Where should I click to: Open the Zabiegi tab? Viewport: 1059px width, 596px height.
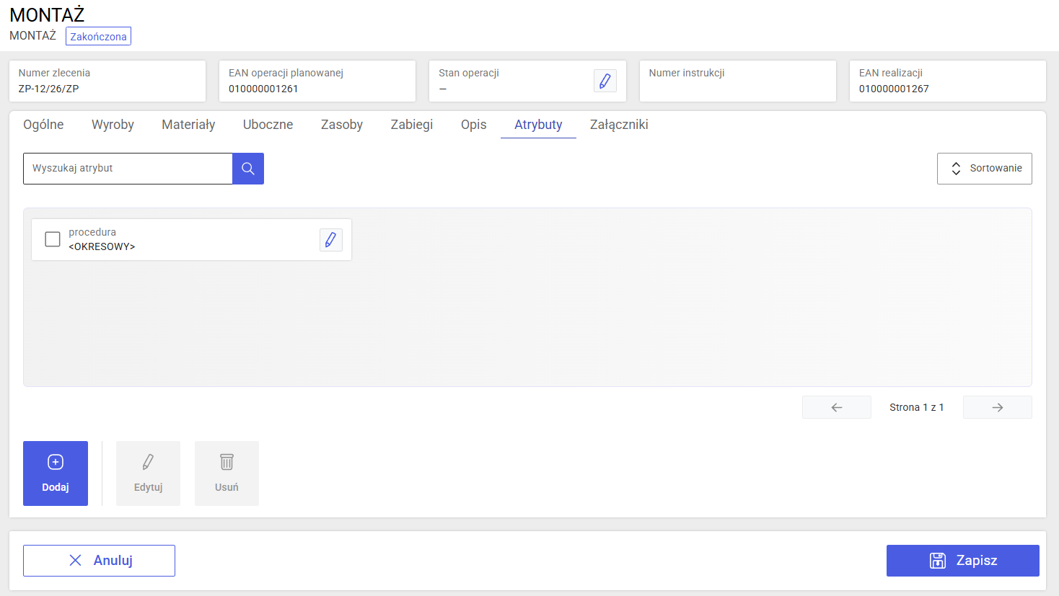(412, 125)
